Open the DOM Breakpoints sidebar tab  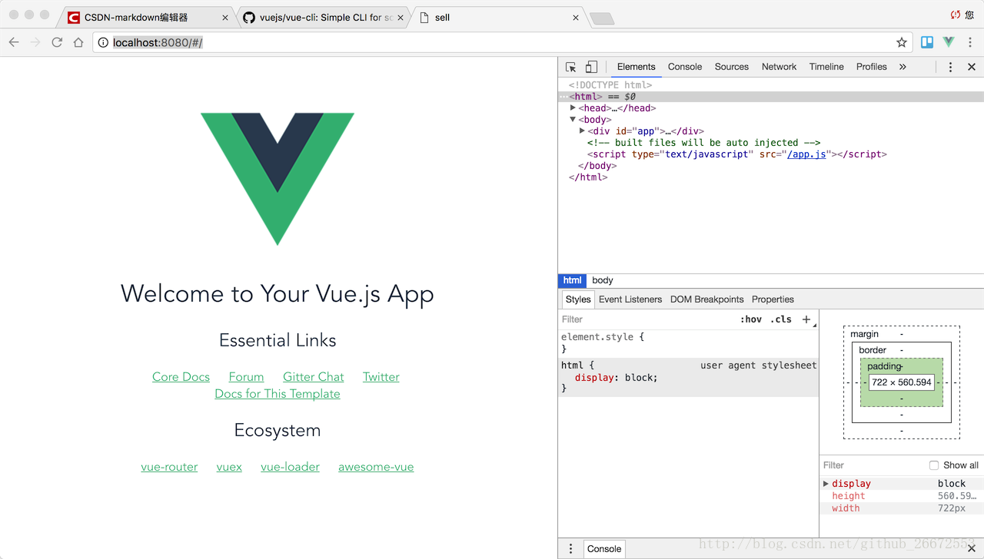click(x=707, y=299)
